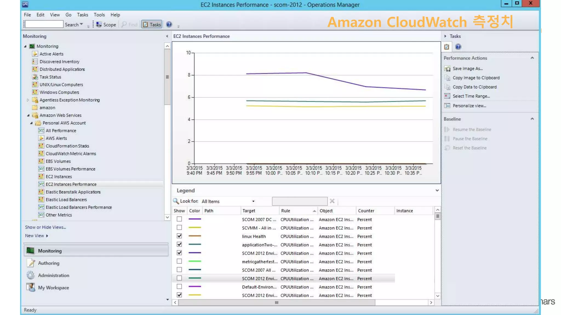Click the Look for magnifier icon
Image resolution: width=561 pixels, height=315 pixels.
coord(176,201)
